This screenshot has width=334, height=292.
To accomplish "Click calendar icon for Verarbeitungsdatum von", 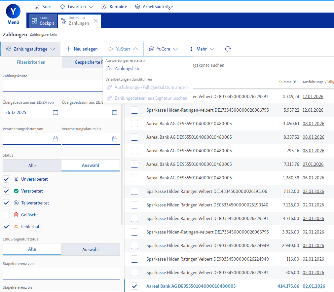I will click(x=56, y=139).
